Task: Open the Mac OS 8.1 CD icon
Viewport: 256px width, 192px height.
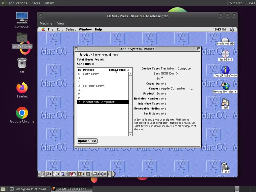Action: (225, 55)
